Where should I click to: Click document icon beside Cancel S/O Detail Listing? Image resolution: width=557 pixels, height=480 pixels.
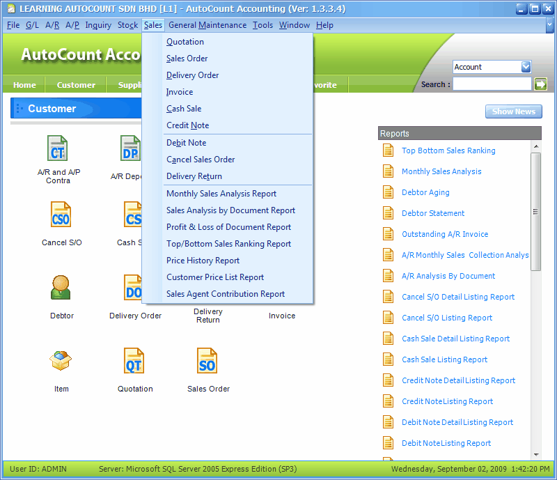click(x=388, y=297)
